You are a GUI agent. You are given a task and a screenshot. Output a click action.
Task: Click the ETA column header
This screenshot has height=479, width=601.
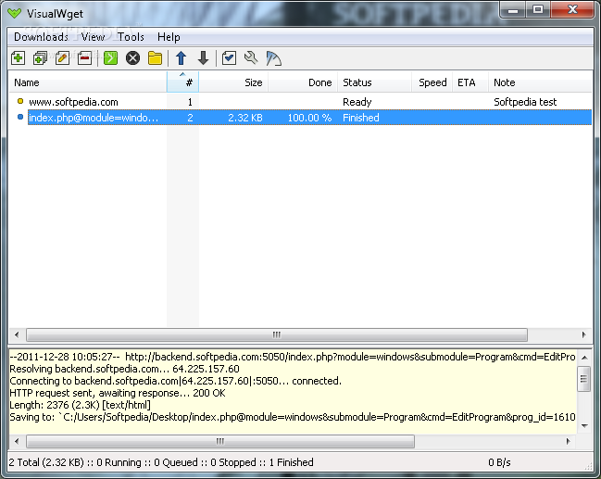470,82
